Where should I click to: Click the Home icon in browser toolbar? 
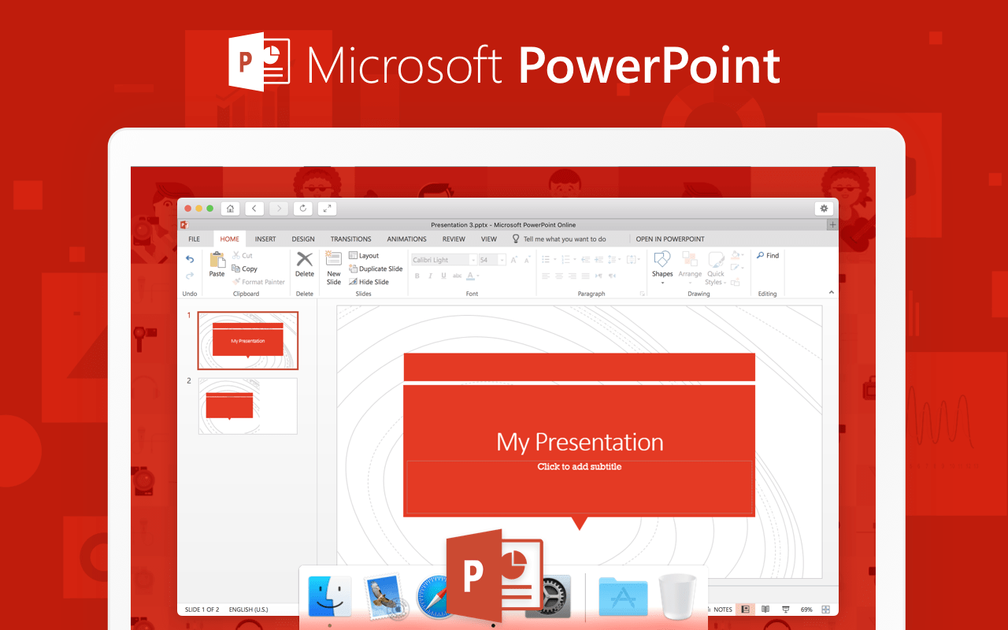(230, 209)
